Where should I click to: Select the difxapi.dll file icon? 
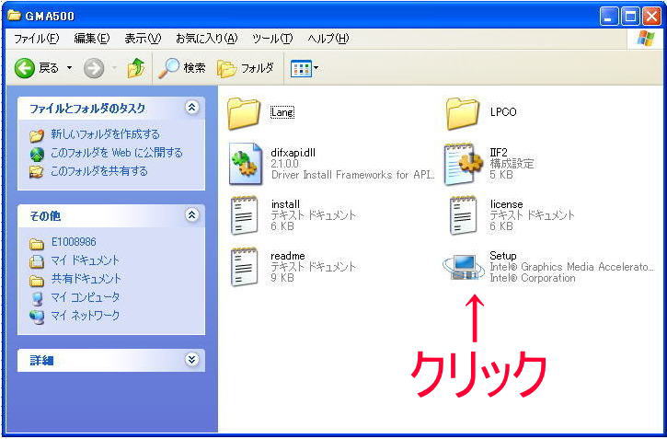point(246,164)
